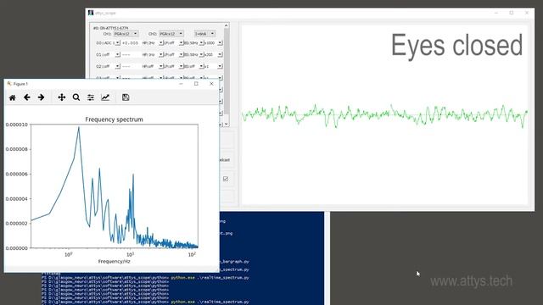Click the attys_scope window title icon

click(91, 13)
